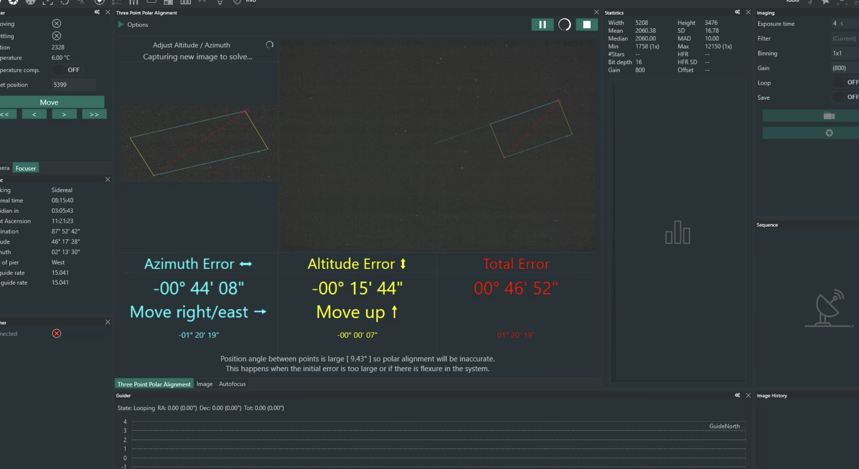Screen dimensions: 859x469
Task: Open the Focuser panel gear settings icon
Action: (x=97, y=12)
